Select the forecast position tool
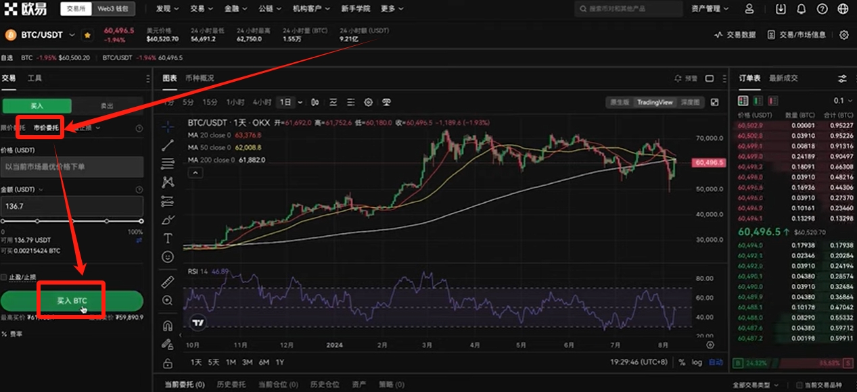The width and height of the screenshot is (857, 392). [x=168, y=201]
